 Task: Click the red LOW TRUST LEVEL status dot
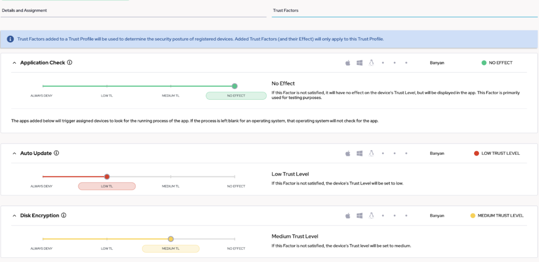click(477, 153)
